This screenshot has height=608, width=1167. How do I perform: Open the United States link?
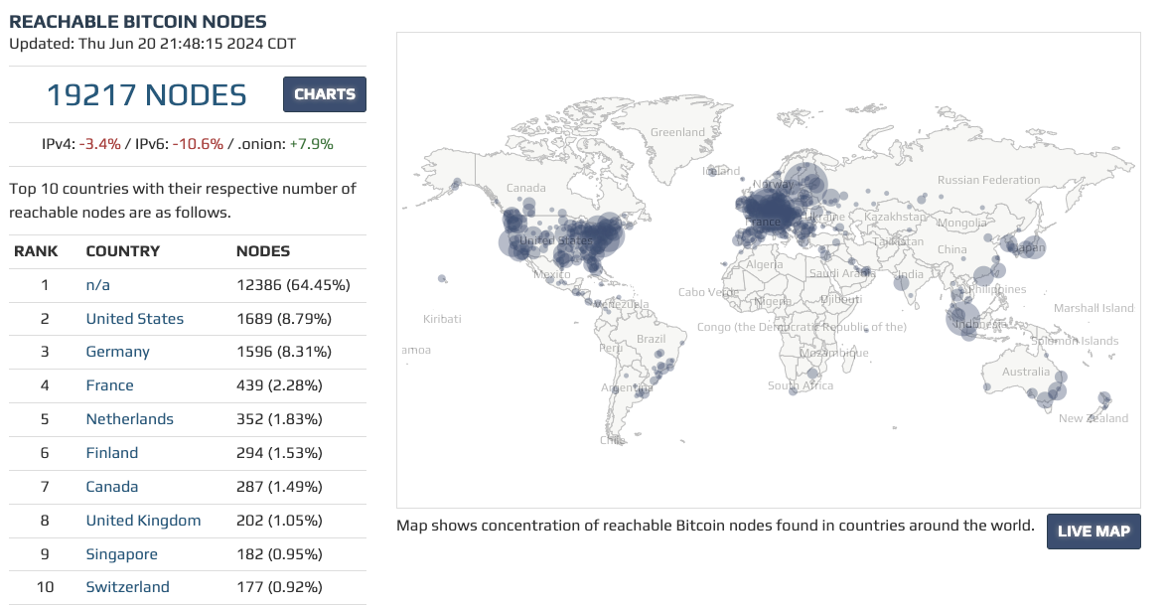pos(135,319)
